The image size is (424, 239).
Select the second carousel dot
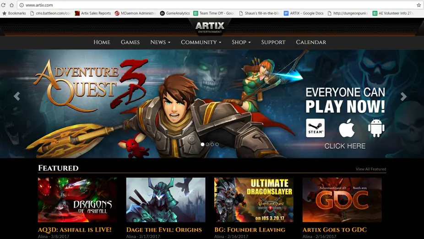coord(207,145)
